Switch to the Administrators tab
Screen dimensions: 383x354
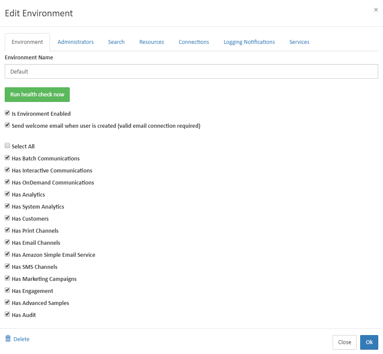point(76,42)
